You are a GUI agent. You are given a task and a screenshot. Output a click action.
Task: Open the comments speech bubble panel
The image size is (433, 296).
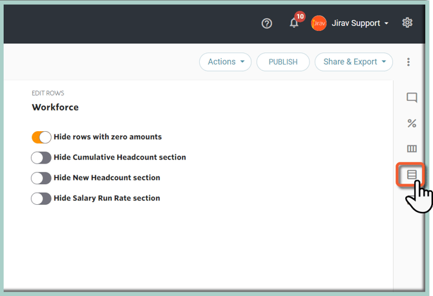(412, 98)
